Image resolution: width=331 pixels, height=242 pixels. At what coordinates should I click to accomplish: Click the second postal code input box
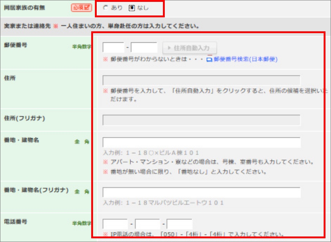click(144, 48)
